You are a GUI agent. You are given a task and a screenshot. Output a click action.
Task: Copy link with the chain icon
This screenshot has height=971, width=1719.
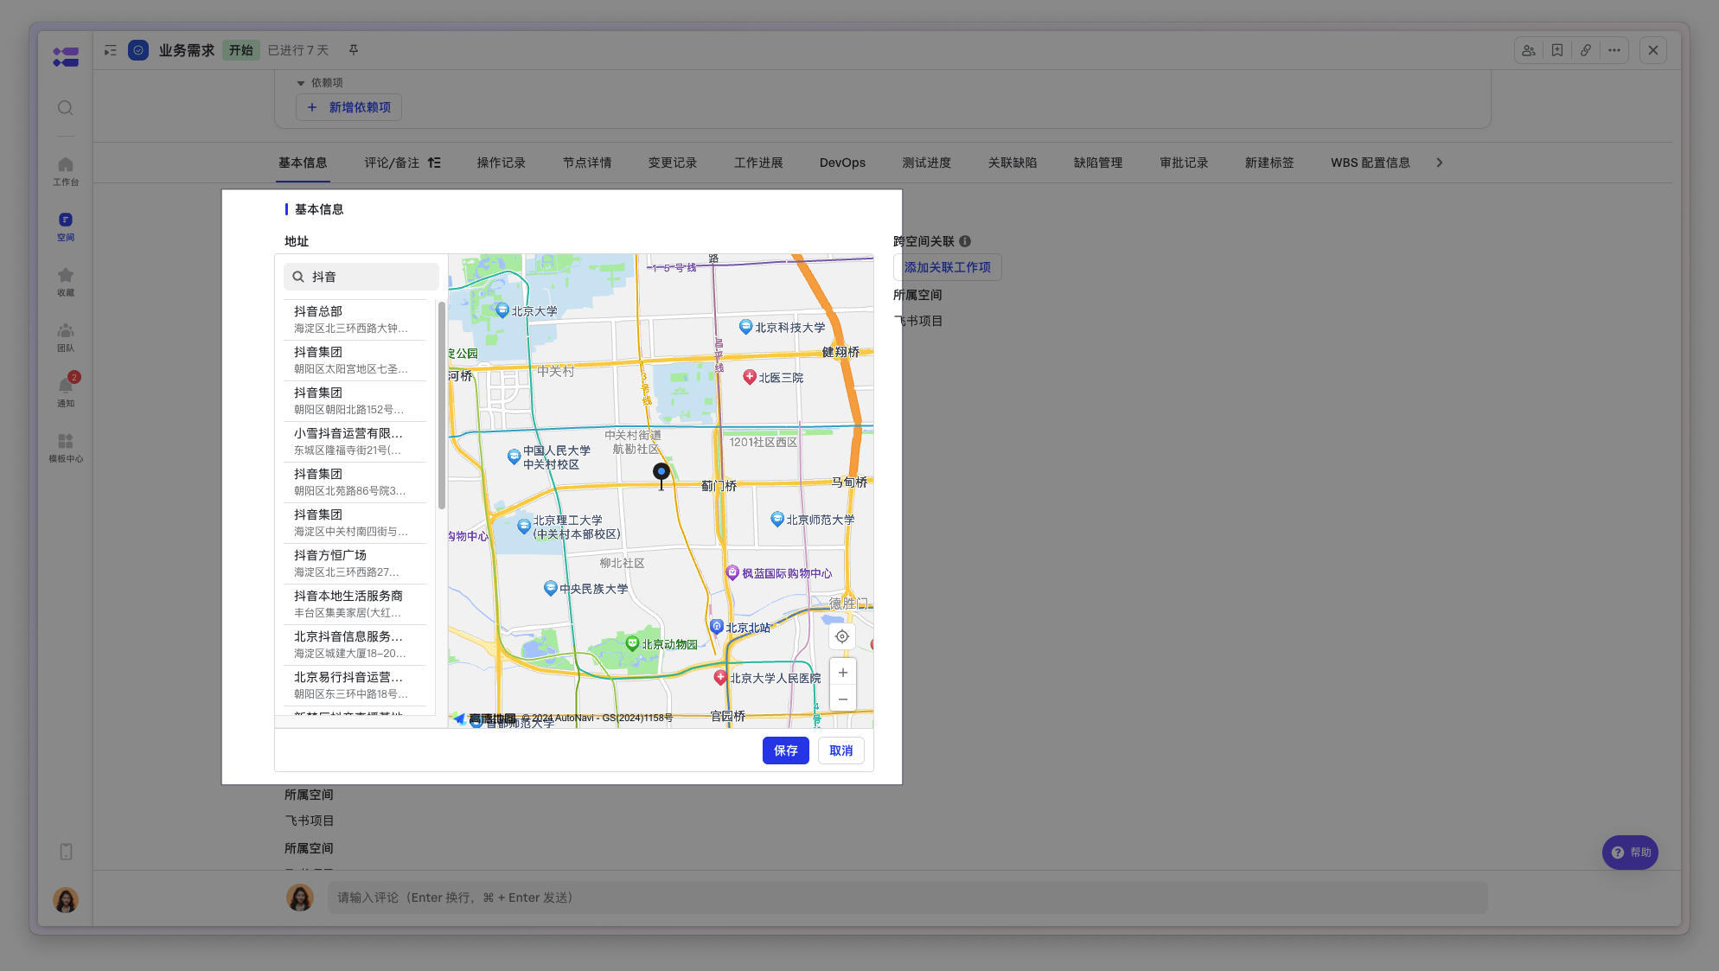coord(1586,50)
